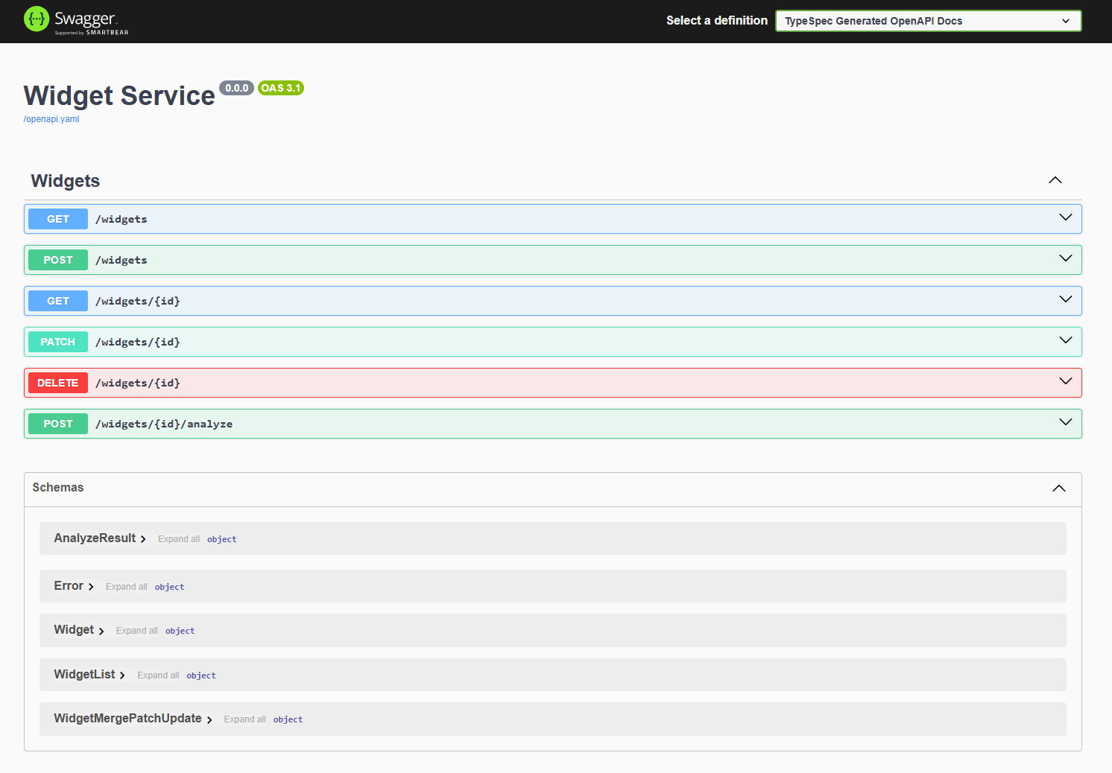
Task: Click the PATCH badge for /widgets/{id}
Action: click(57, 341)
